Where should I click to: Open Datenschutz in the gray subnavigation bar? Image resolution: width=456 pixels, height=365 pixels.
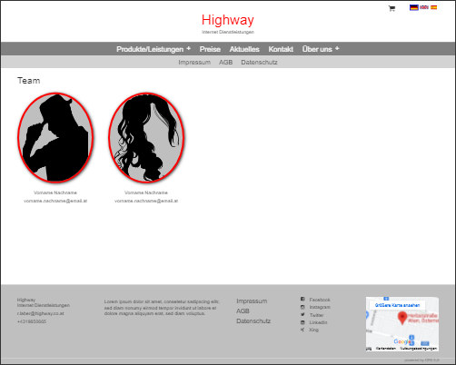259,63
